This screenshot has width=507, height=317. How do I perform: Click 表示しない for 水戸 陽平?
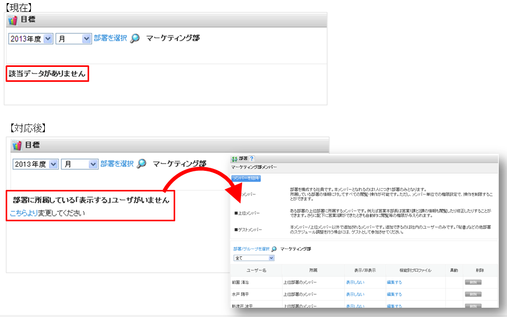coord(355,294)
